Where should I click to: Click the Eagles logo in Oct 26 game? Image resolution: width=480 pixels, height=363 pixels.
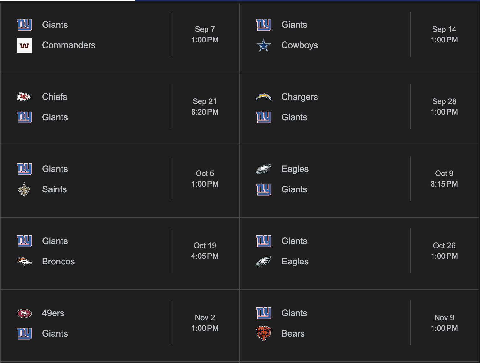pyautogui.click(x=264, y=262)
